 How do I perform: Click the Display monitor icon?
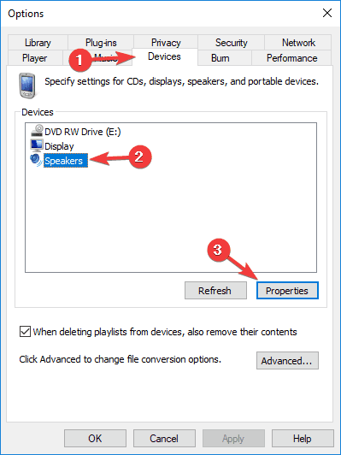(x=37, y=145)
